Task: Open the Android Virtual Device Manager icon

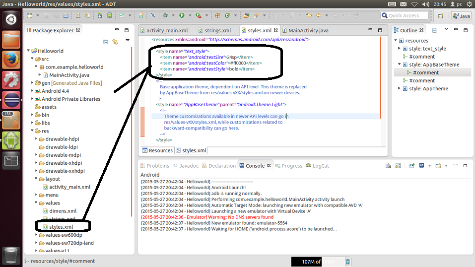Action: click(x=109, y=15)
